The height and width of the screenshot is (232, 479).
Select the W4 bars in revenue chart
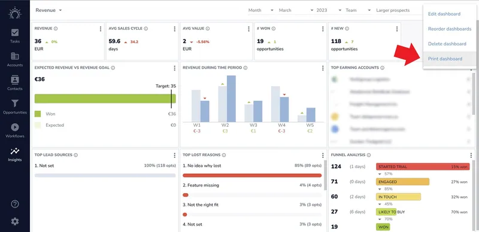280,104
